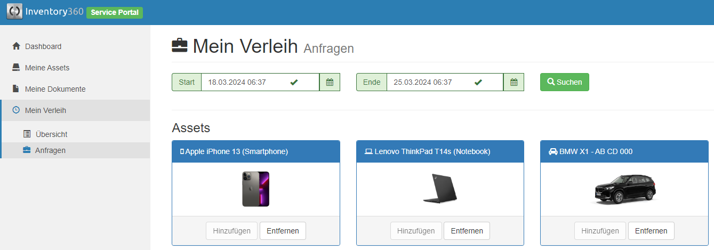
Task: Click the Ende label addon
Action: click(372, 82)
